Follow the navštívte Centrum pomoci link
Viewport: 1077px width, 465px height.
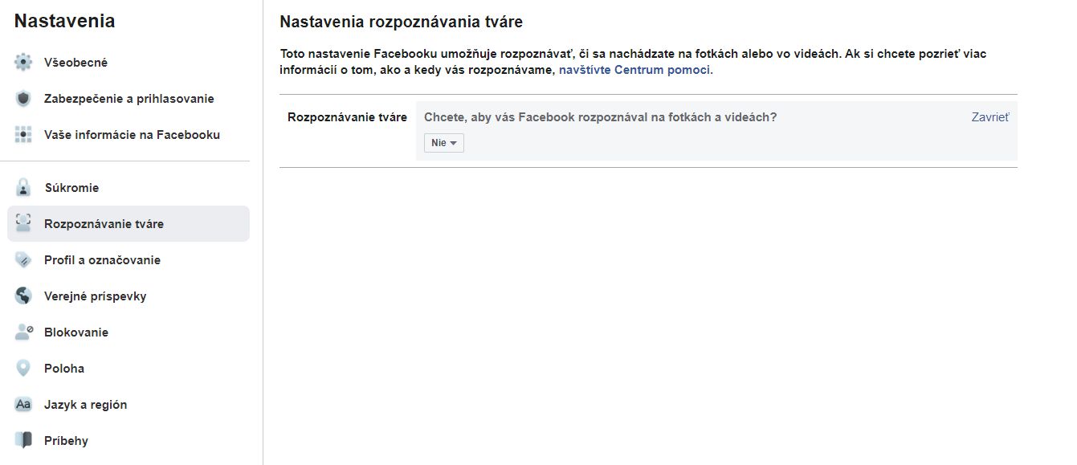(634, 70)
